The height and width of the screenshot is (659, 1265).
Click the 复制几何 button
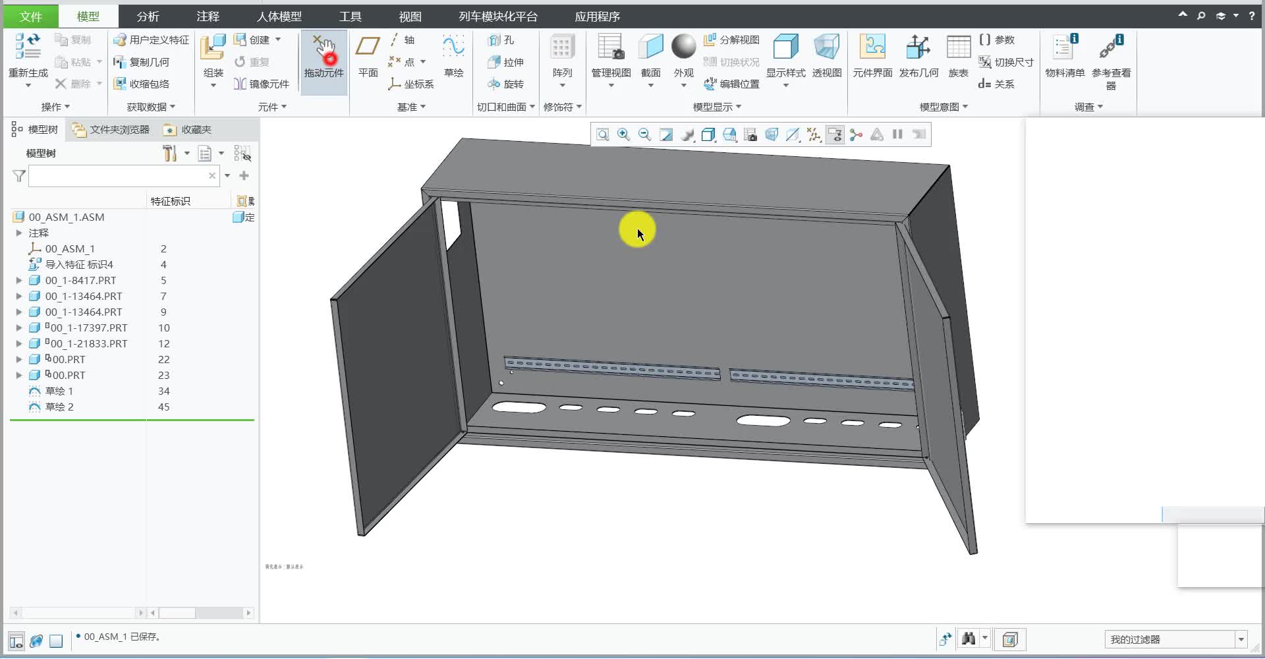(x=142, y=62)
